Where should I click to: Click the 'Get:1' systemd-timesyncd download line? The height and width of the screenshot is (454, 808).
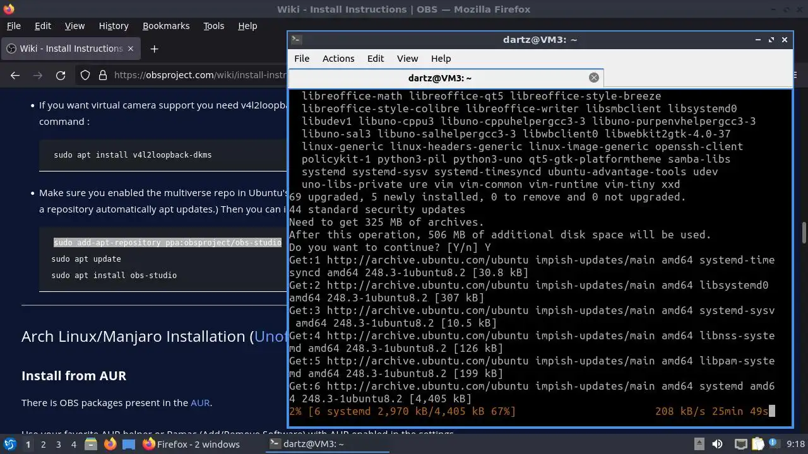click(532, 266)
